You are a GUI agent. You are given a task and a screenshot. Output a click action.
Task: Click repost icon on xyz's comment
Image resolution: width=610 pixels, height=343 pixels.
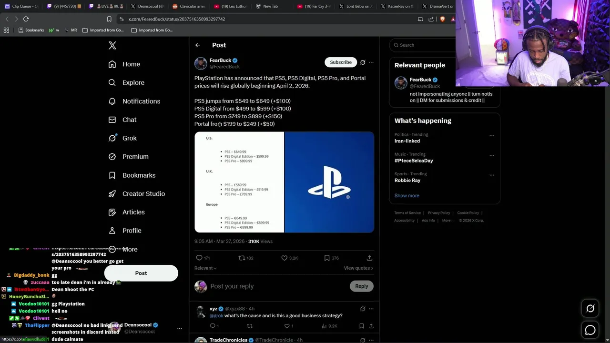tap(249, 326)
